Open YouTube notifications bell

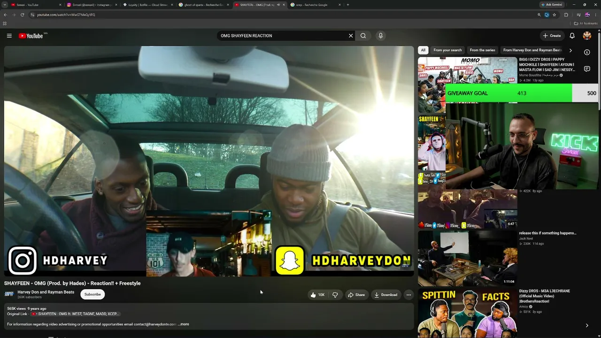pos(572,36)
